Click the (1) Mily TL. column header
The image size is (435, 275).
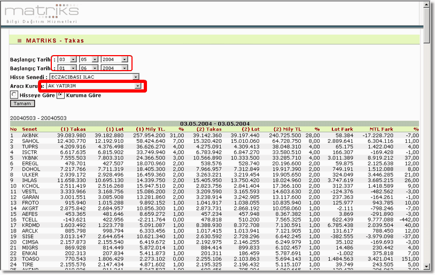coord(151,129)
